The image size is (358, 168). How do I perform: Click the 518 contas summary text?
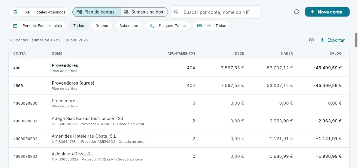coord(48,40)
